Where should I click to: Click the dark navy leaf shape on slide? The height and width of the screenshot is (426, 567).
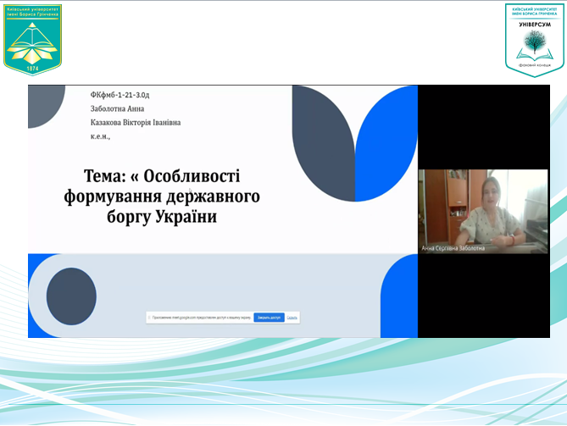coord(324,143)
